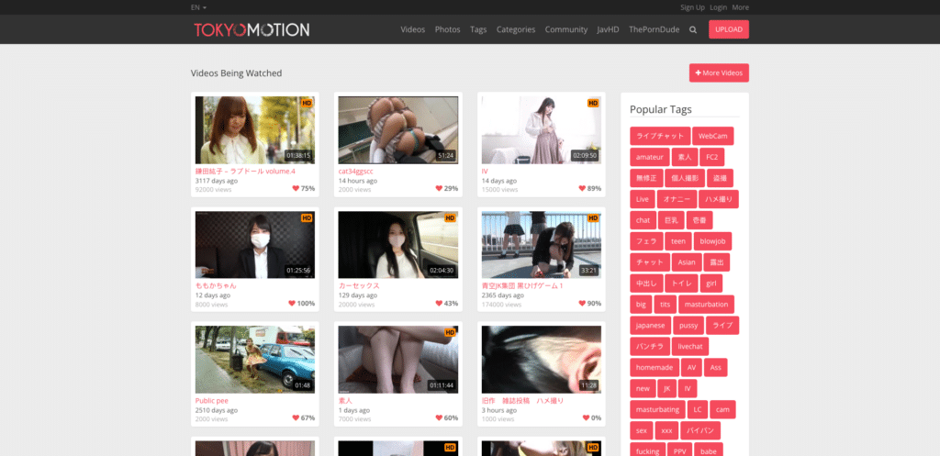Select the WebCam popular tag
The image size is (940, 456).
[x=712, y=136]
